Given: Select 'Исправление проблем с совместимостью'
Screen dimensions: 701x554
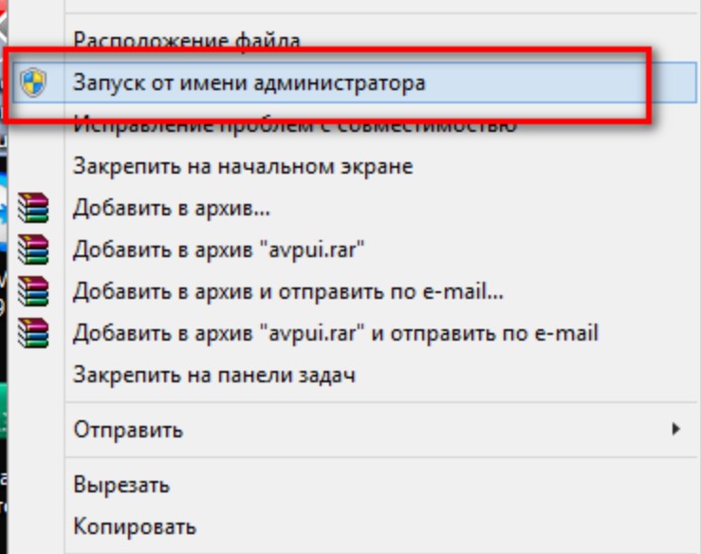Looking at the screenshot, I should pyautogui.click(x=295, y=124).
